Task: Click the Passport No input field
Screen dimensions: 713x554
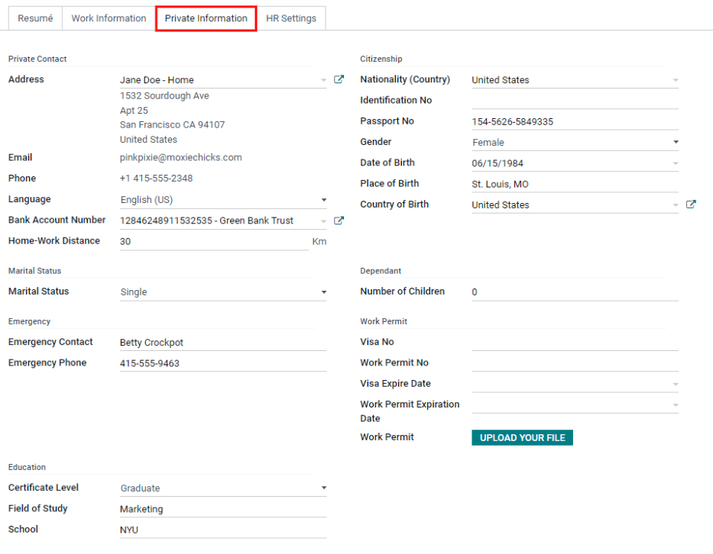Action: click(575, 122)
